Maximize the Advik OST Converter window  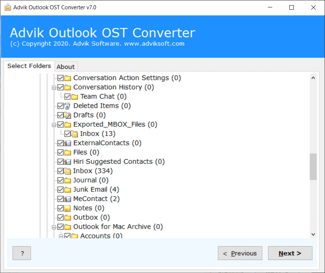click(292, 7)
